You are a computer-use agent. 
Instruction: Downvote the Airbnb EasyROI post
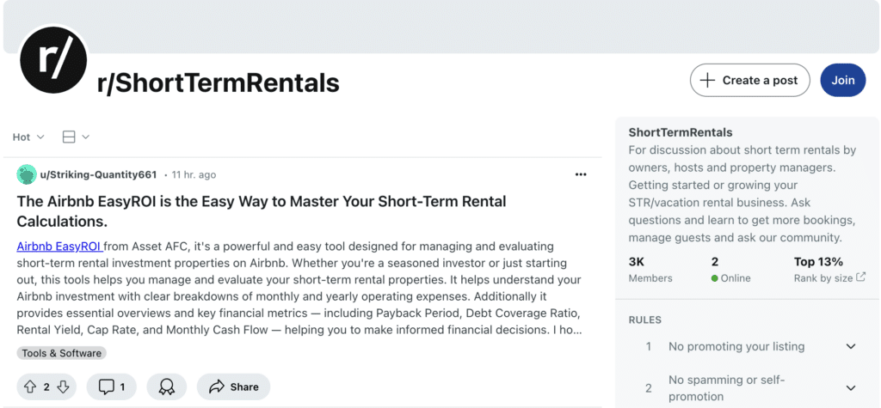(63, 387)
